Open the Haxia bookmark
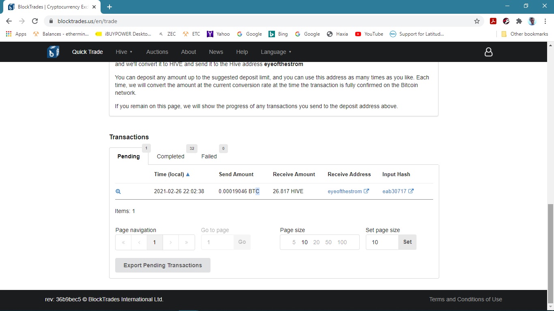This screenshot has width=554, height=311. [x=337, y=34]
